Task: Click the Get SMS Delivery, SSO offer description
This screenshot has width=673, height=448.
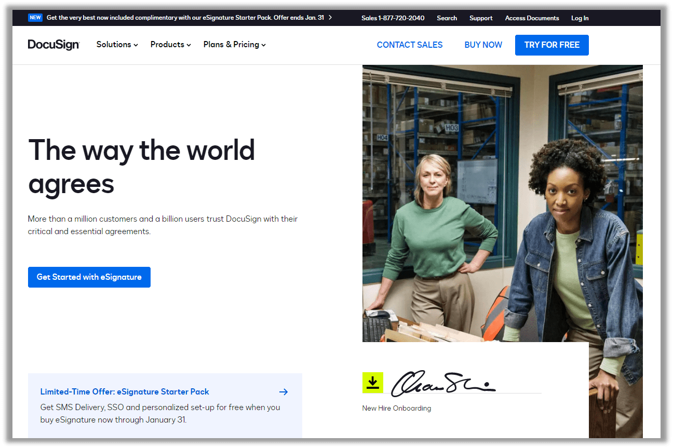Action: point(160,414)
